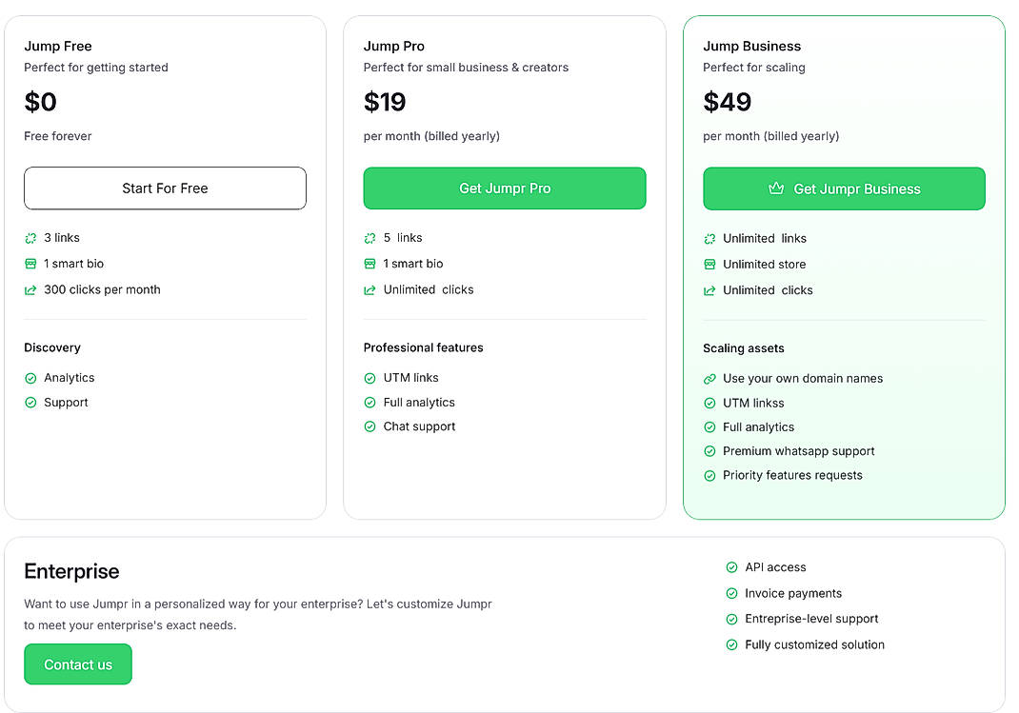1019x713 pixels.
Task: Click the chain icon beside "Use your own domain names"
Action: pos(709,378)
